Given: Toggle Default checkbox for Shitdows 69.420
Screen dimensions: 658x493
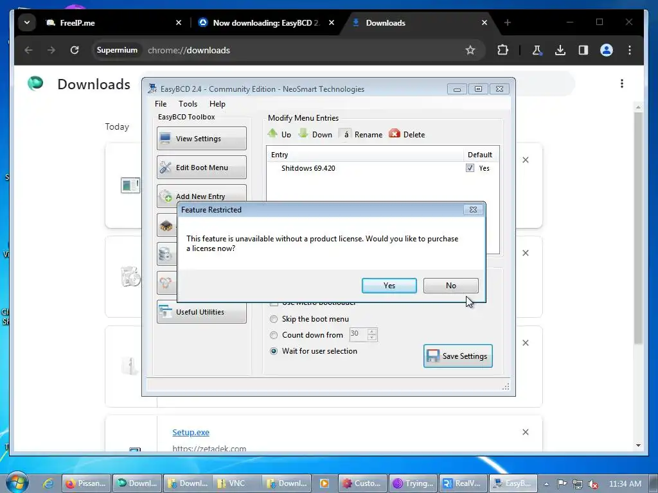Looking at the screenshot, I should click(x=470, y=168).
